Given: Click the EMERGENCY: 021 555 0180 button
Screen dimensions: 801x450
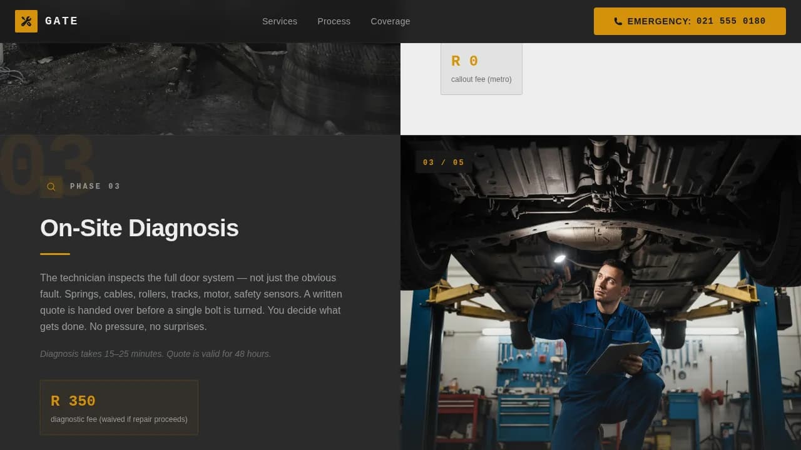Looking at the screenshot, I should pos(690,21).
